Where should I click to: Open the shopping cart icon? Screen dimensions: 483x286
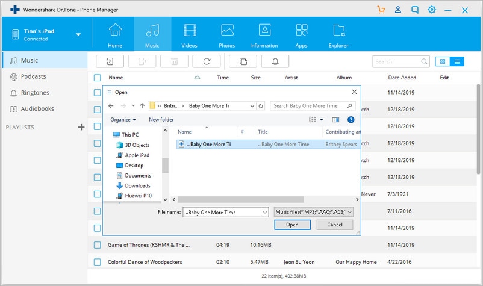pos(381,10)
